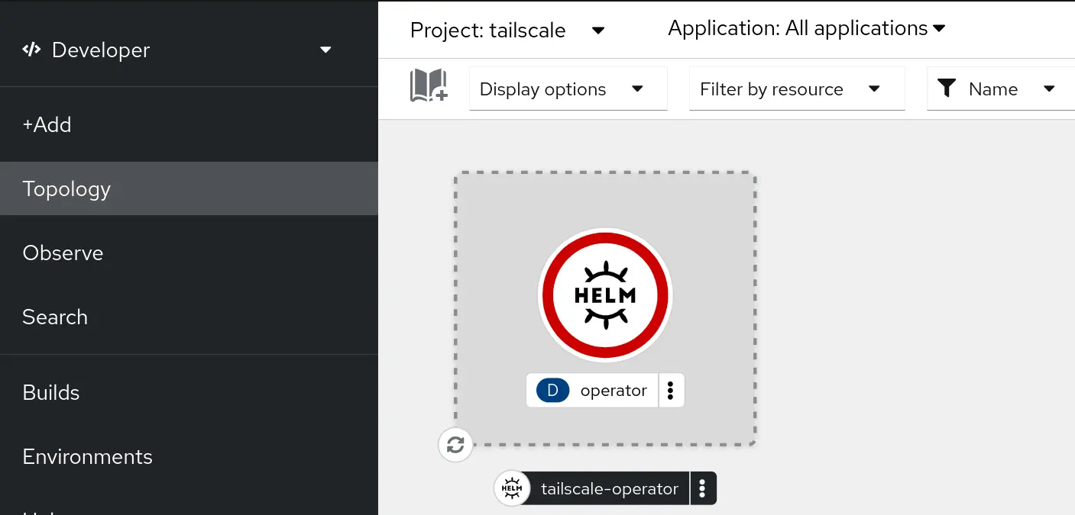This screenshot has width=1075, height=515.
Task: Click the small Helm icon beside tailscale-operator
Action: [512, 488]
